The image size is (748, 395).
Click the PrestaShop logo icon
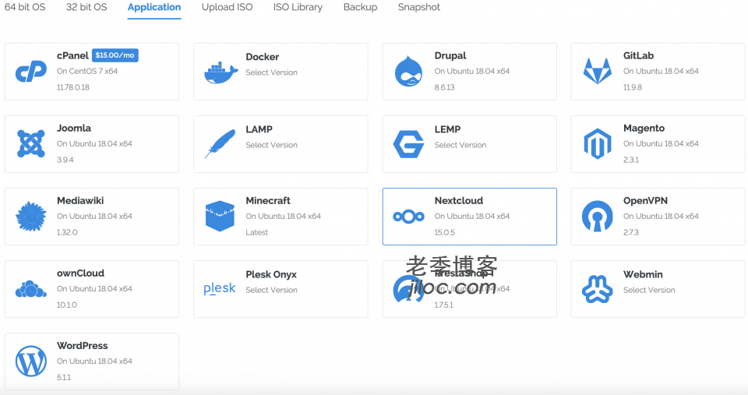tap(408, 288)
